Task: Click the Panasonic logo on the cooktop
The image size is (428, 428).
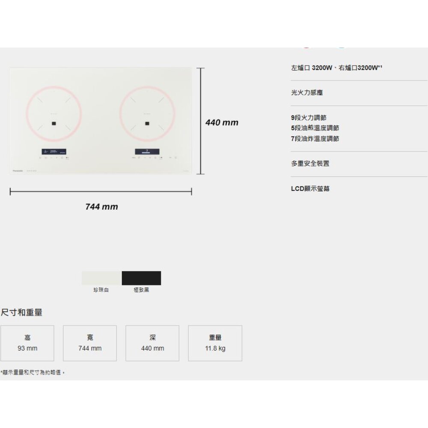Action: pyautogui.click(x=18, y=169)
